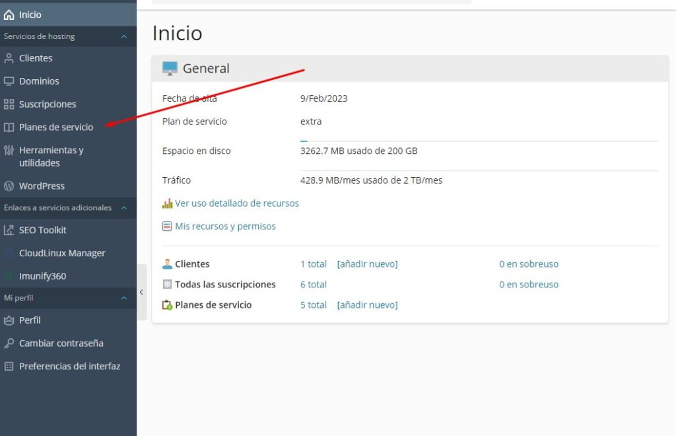Collapse the sidebar with the arrow handle
676x436 pixels.
coord(141,293)
